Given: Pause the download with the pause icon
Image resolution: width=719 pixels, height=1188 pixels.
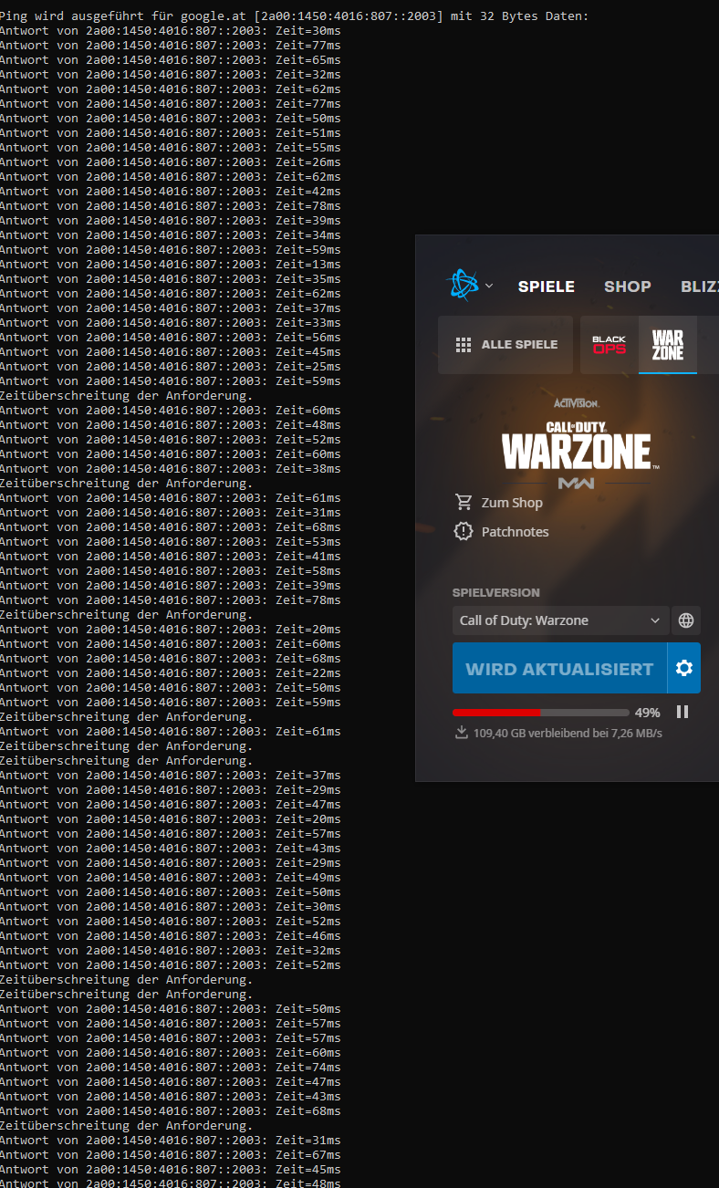Looking at the screenshot, I should click(x=682, y=712).
